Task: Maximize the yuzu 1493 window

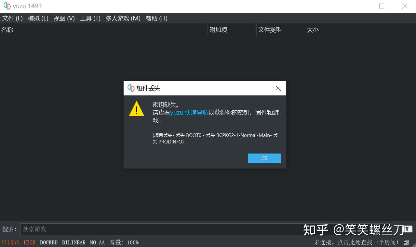Action: [382, 6]
